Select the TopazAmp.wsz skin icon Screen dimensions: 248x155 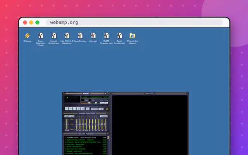pyautogui.click(x=80, y=37)
